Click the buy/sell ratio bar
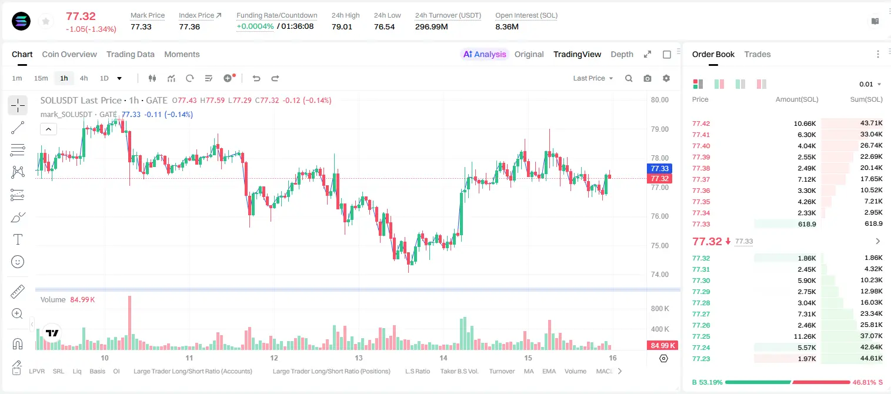Image resolution: width=891 pixels, height=394 pixels. (787, 382)
